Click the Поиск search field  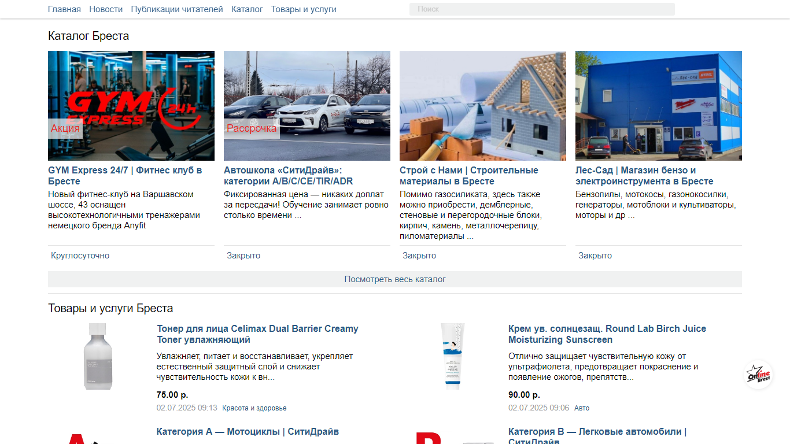(542, 9)
